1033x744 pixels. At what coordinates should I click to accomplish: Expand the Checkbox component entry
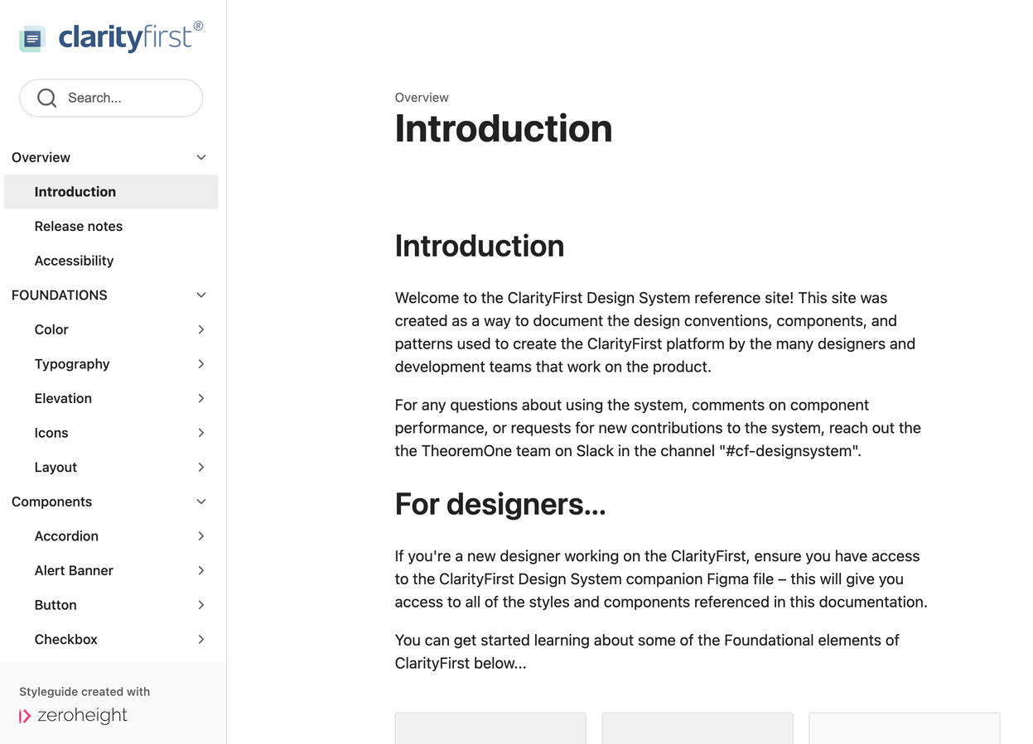pos(200,639)
